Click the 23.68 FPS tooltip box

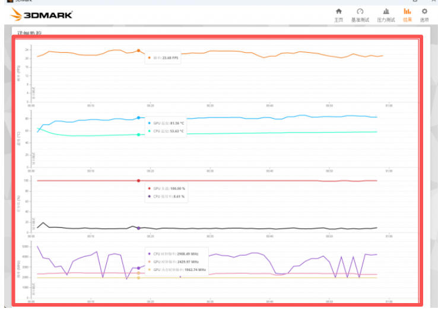pyautogui.click(x=164, y=58)
